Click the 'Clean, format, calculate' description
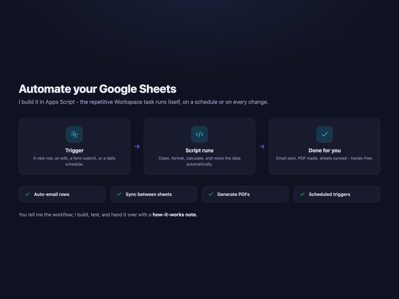Screen dimensions: 399x299 point(199,161)
